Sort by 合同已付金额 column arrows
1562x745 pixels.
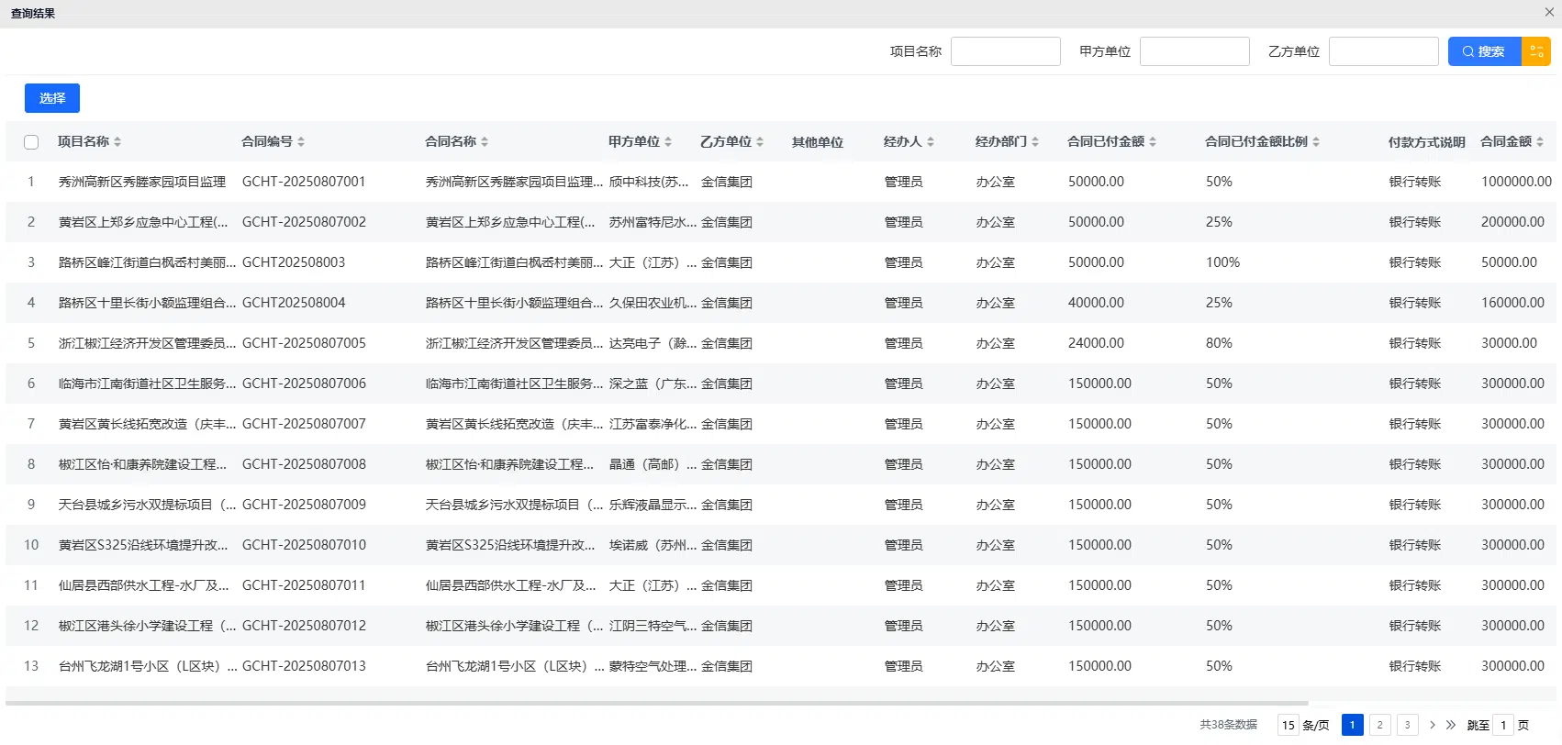(1153, 141)
